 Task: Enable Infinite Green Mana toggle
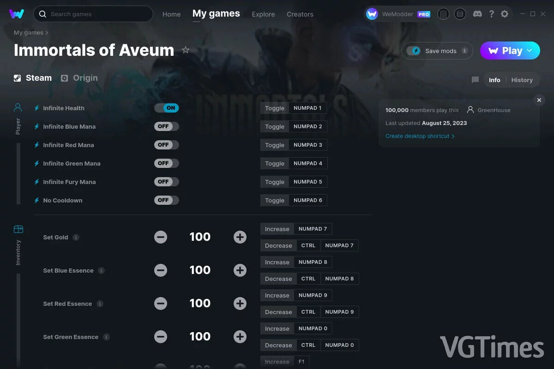click(x=167, y=163)
